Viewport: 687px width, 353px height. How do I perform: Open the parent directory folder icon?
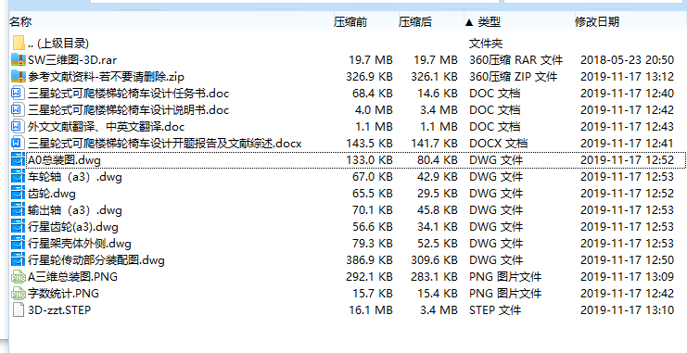click(19, 43)
